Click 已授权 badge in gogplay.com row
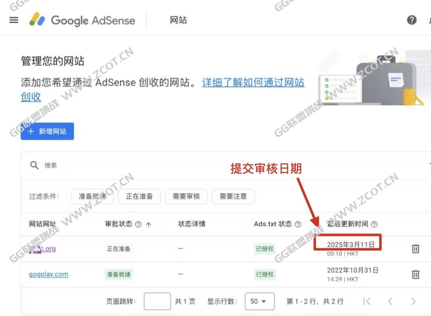This screenshot has height=316, width=431. (265, 274)
